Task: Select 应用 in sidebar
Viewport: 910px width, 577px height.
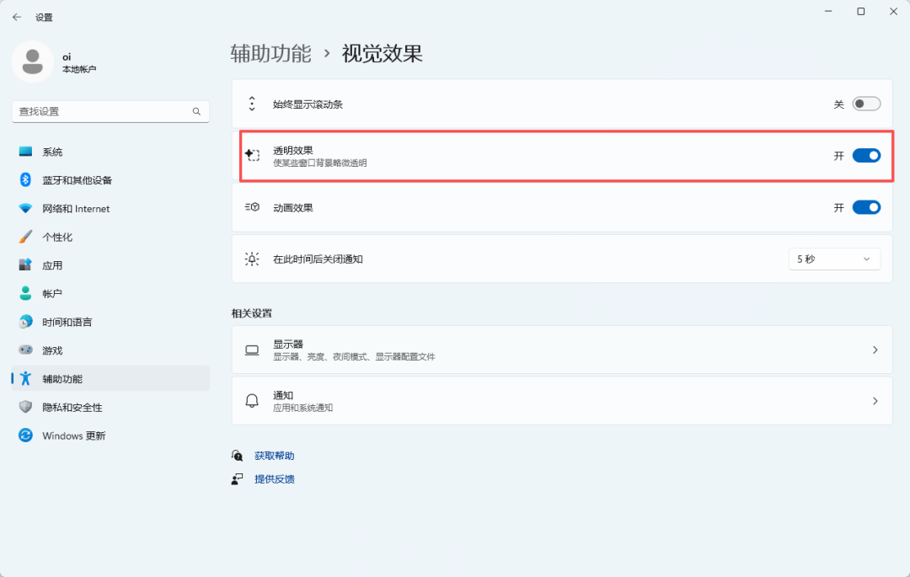Action: 110,265
